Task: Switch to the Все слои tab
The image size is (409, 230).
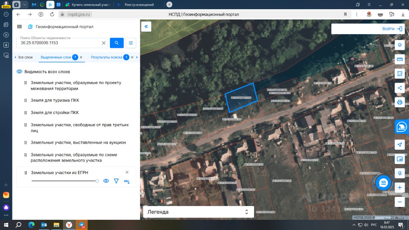Action: 25,57
